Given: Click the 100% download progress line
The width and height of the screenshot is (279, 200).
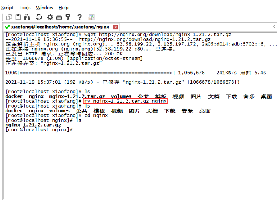Looking at the screenshot, I should click(x=136, y=73).
